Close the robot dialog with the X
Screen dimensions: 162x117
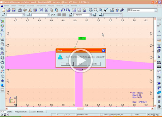click(x=104, y=50)
